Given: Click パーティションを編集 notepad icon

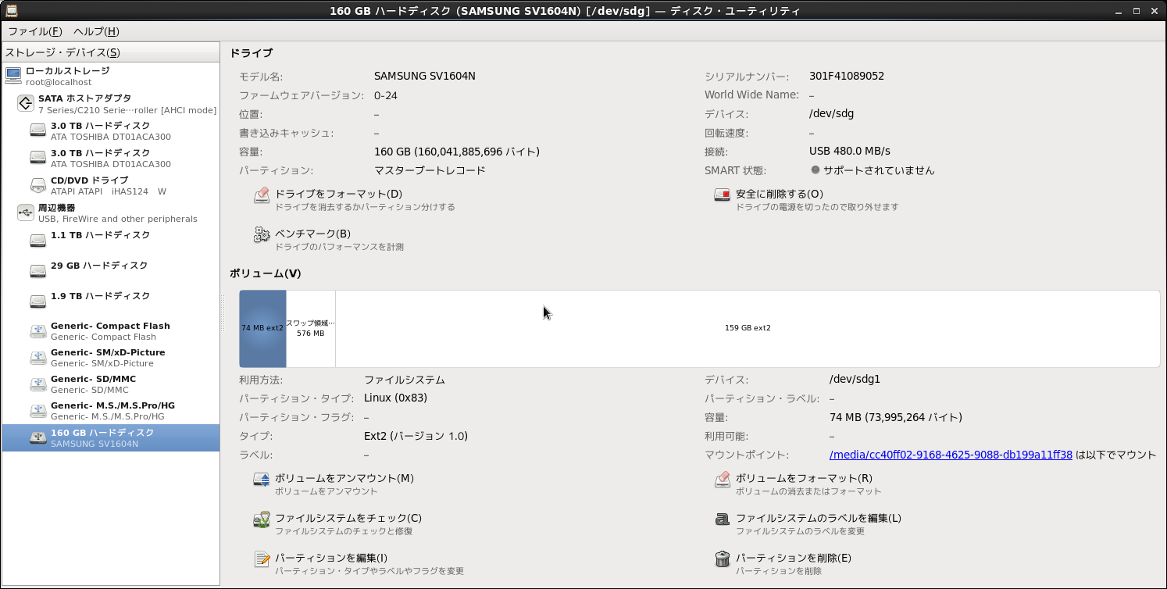Looking at the screenshot, I should (x=262, y=559).
